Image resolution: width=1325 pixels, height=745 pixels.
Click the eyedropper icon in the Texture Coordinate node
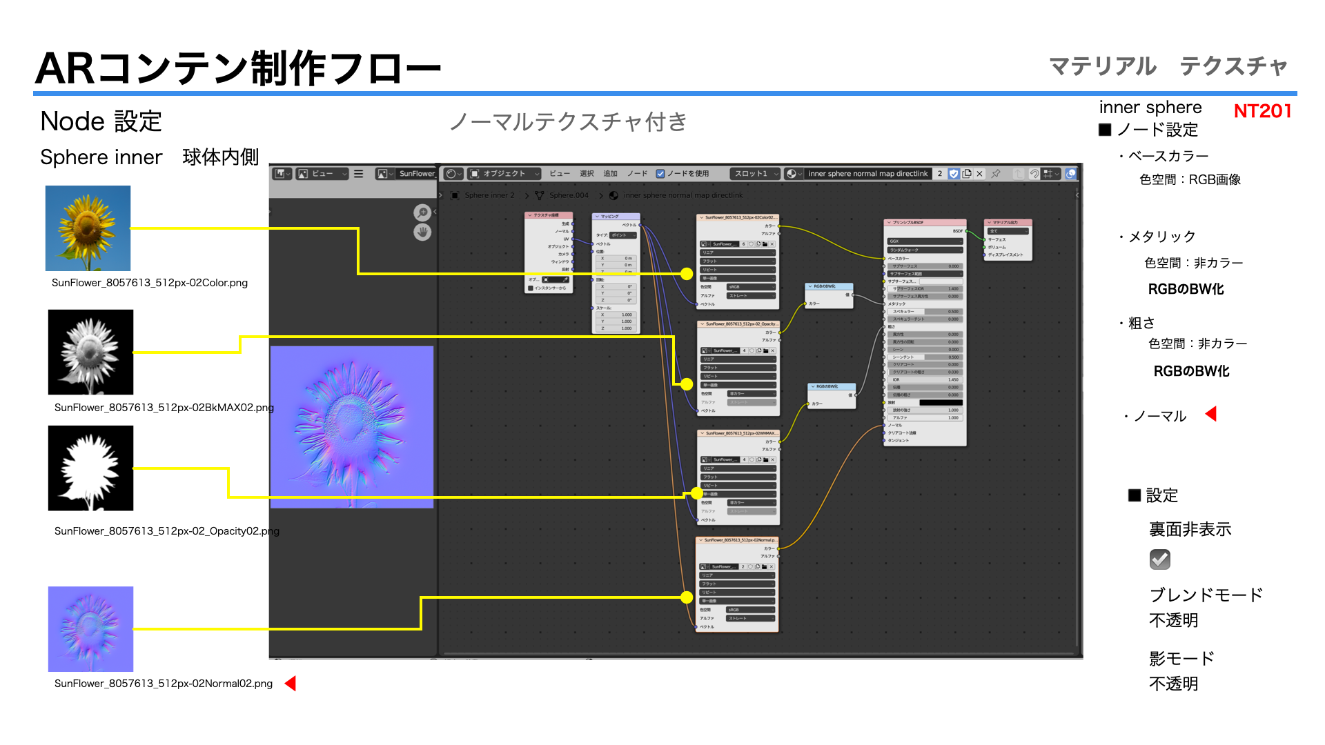[x=565, y=279]
